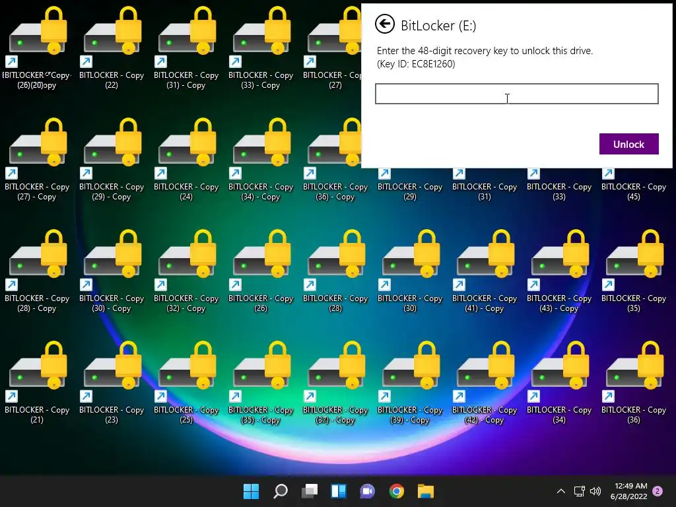Select the BITLOCKER - Copy (27) - Copy shortcut

pyautogui.click(x=37, y=159)
